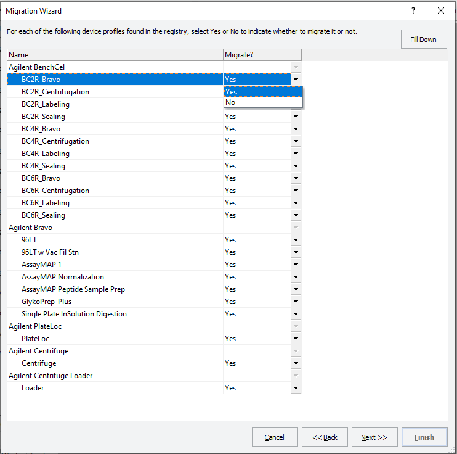Viewport: 457px width, 454px height.
Task: Open the BC6R_Sealing migrate dropdown arrow
Action: click(x=296, y=215)
